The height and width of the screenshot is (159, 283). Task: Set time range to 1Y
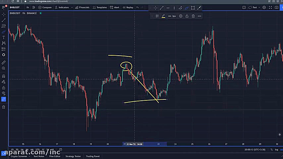(x=43, y=150)
